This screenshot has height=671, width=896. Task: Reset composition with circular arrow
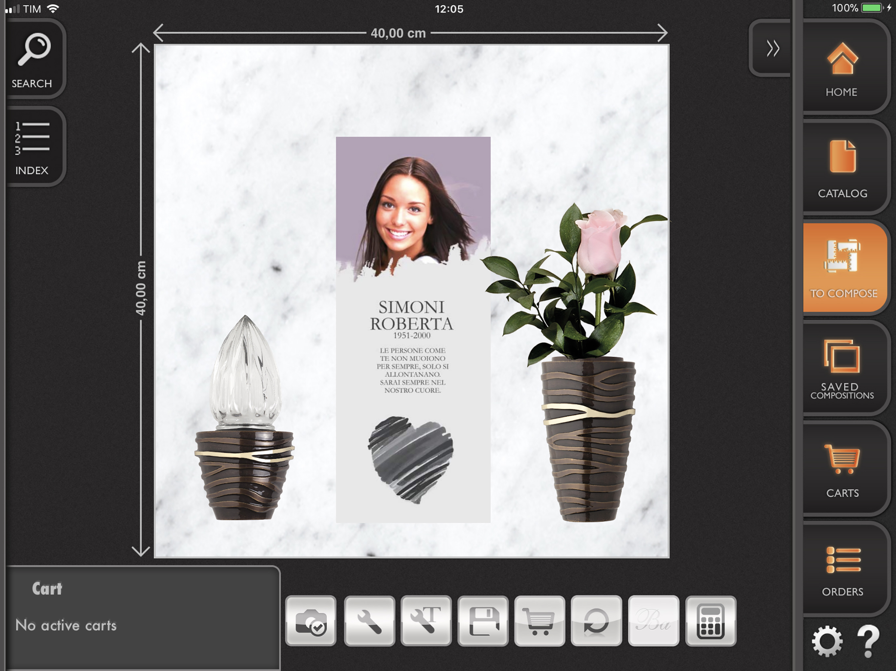click(x=596, y=621)
